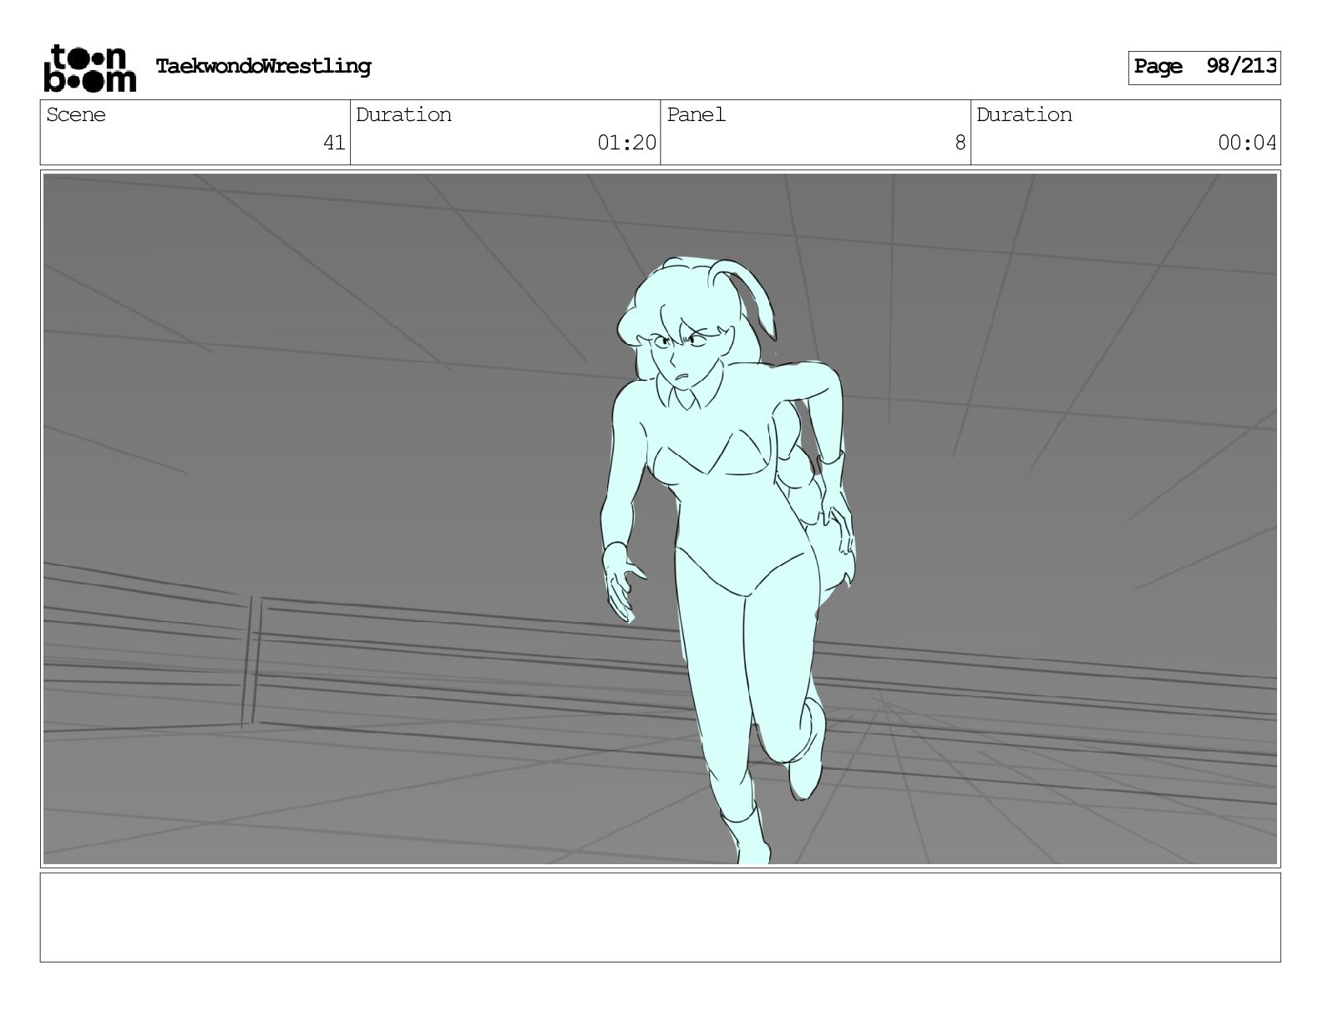Click the Toon Boom logo
1323x1022 pixels.
click(89, 68)
